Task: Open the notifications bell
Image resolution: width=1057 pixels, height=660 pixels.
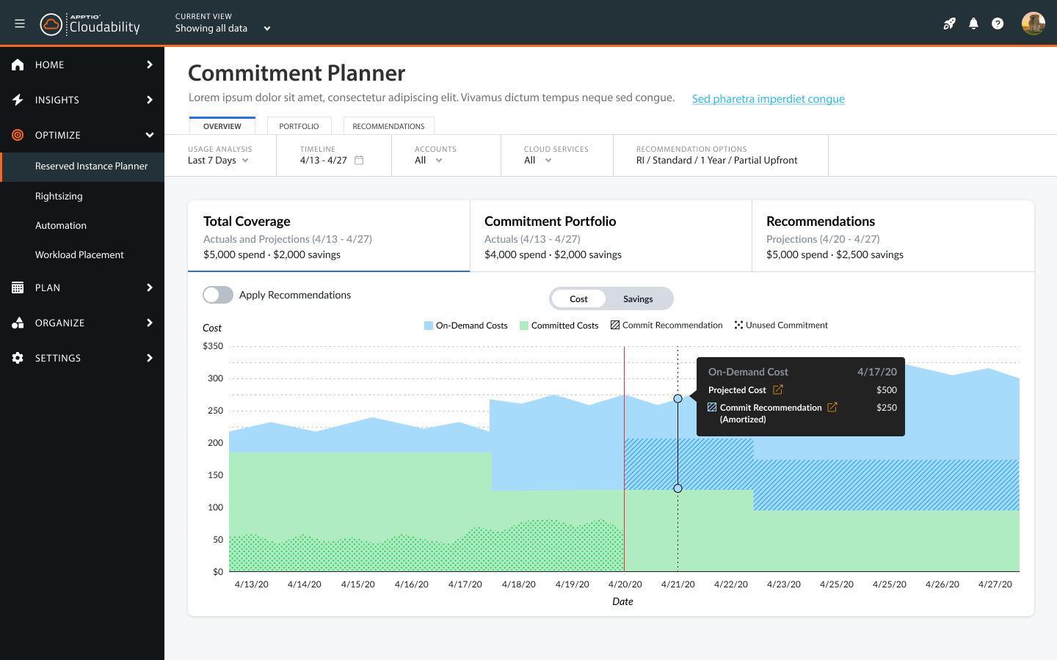Action: 973,23
